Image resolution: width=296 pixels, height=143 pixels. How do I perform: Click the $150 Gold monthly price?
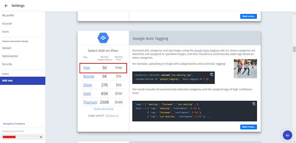(x=119, y=94)
